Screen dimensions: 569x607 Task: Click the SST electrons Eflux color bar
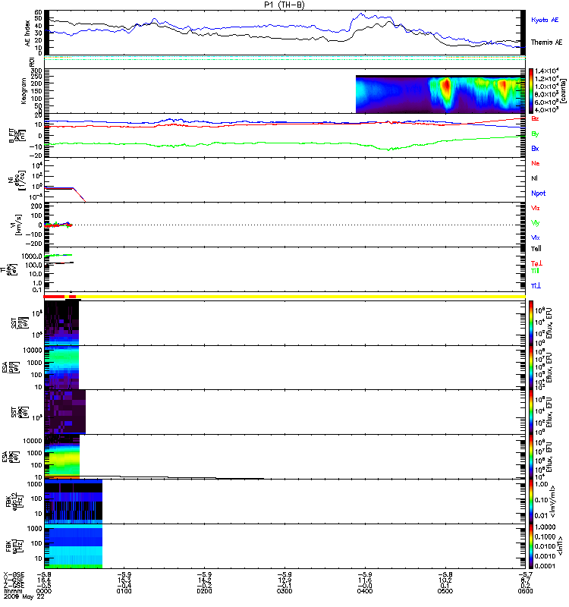[x=531, y=412]
